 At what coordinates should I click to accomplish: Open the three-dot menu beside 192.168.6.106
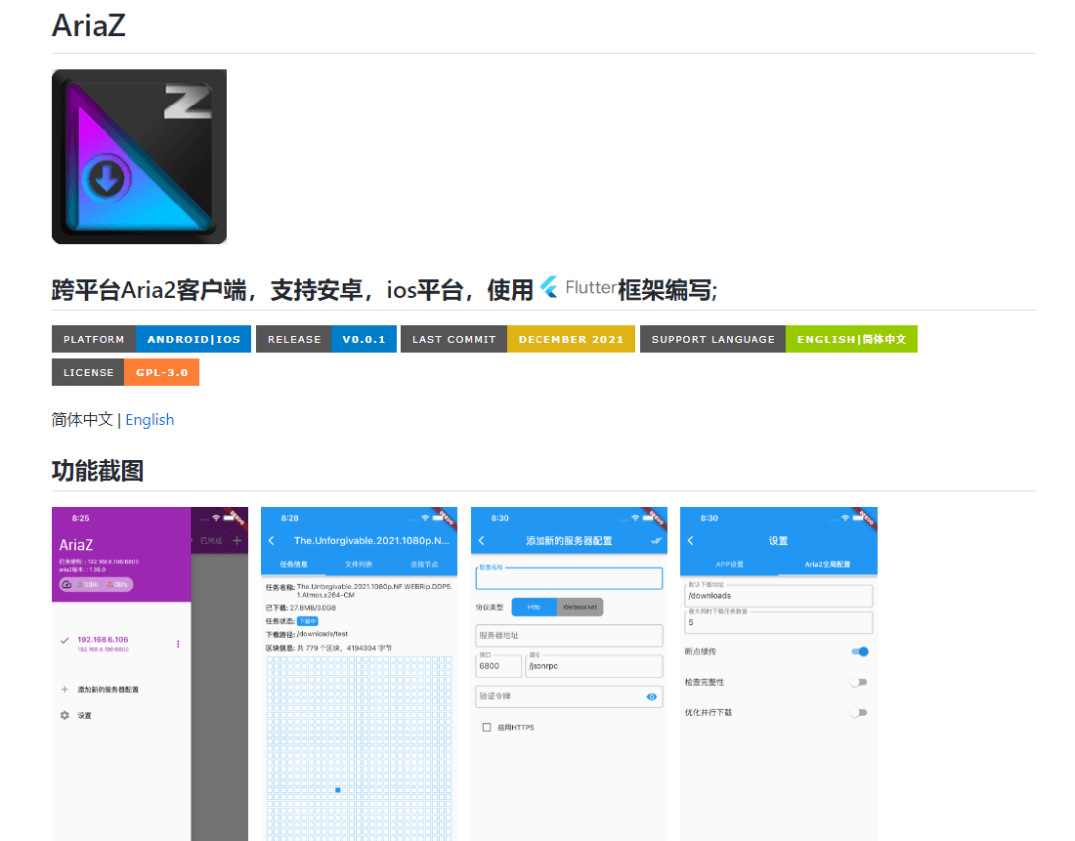click(x=178, y=643)
